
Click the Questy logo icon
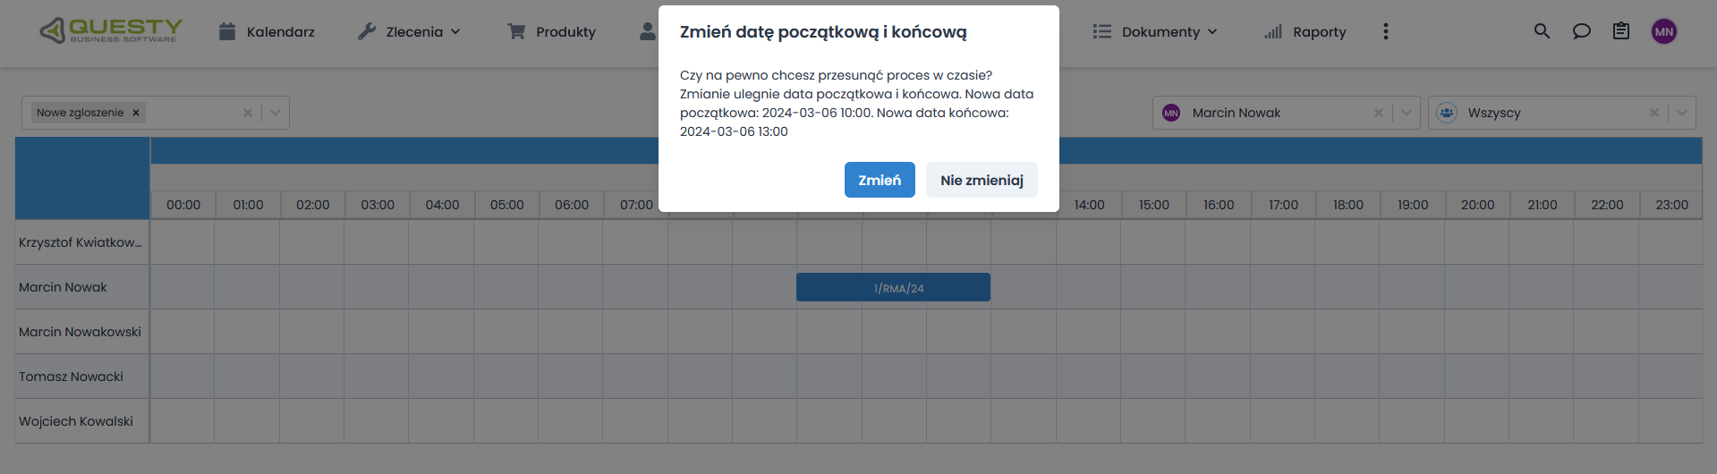pyautogui.click(x=54, y=30)
